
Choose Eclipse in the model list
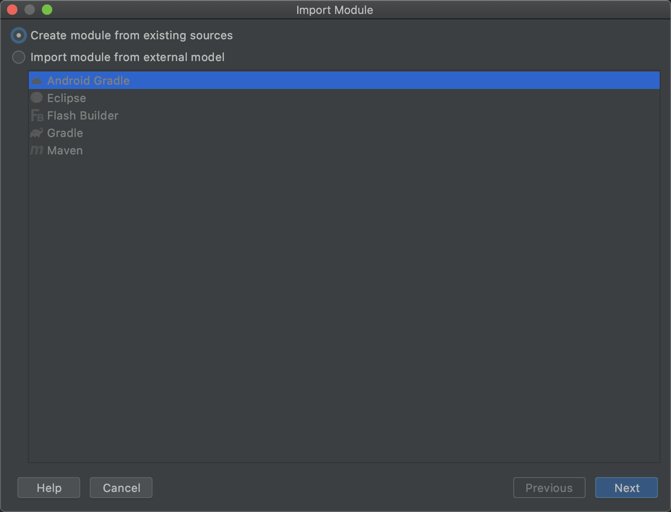(x=344, y=98)
